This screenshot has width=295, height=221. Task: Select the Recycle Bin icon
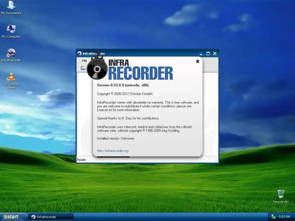[x=281, y=196]
